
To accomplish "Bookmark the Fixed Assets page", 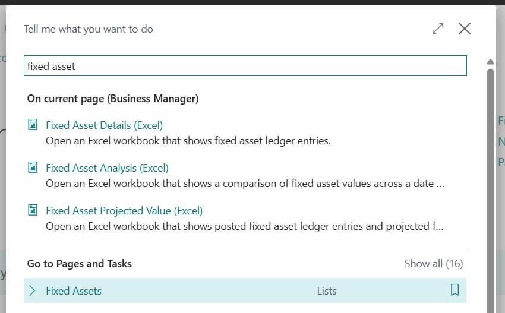I will tap(454, 290).
